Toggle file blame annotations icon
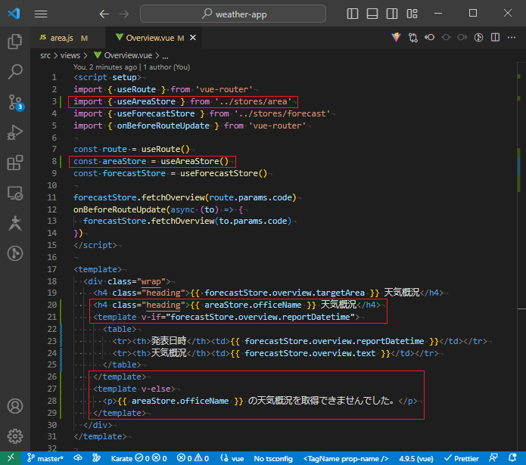 479,38
